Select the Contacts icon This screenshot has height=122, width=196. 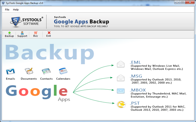pyautogui.click(x=46, y=71)
